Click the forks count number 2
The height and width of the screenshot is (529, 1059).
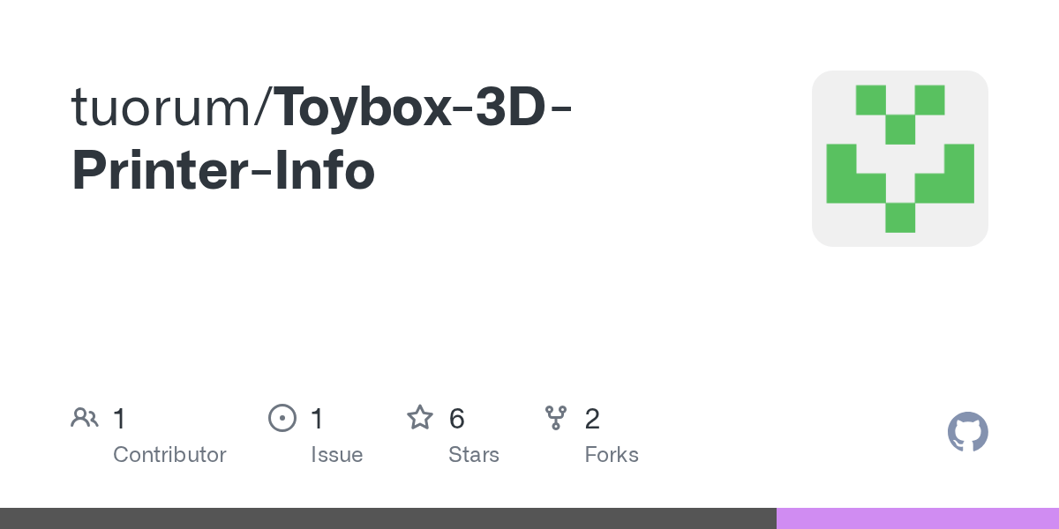point(592,419)
